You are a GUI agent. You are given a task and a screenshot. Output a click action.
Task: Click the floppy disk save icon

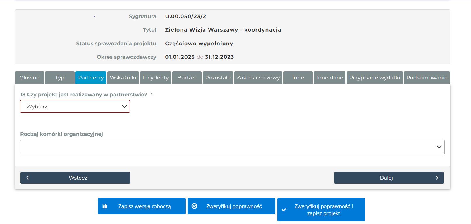coord(105,206)
